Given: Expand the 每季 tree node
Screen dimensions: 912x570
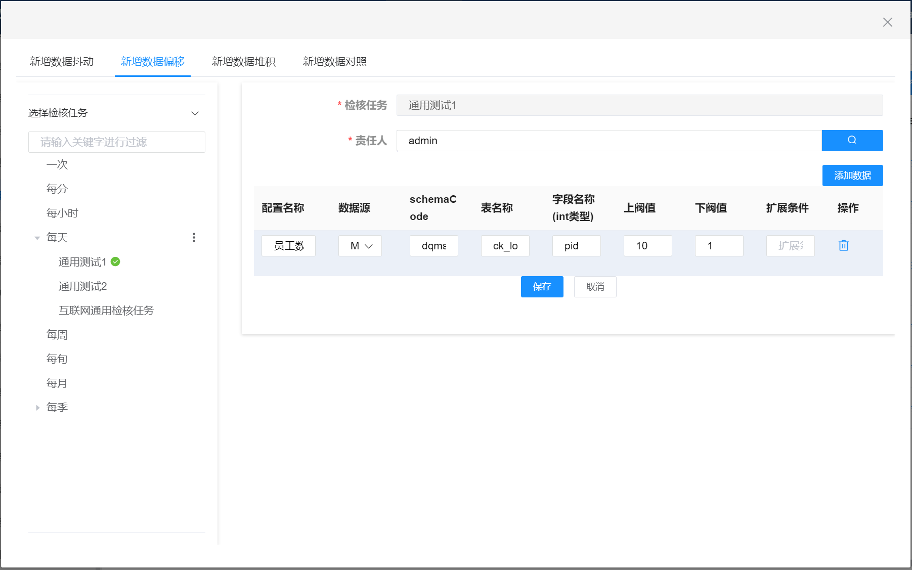Looking at the screenshot, I should tap(37, 408).
